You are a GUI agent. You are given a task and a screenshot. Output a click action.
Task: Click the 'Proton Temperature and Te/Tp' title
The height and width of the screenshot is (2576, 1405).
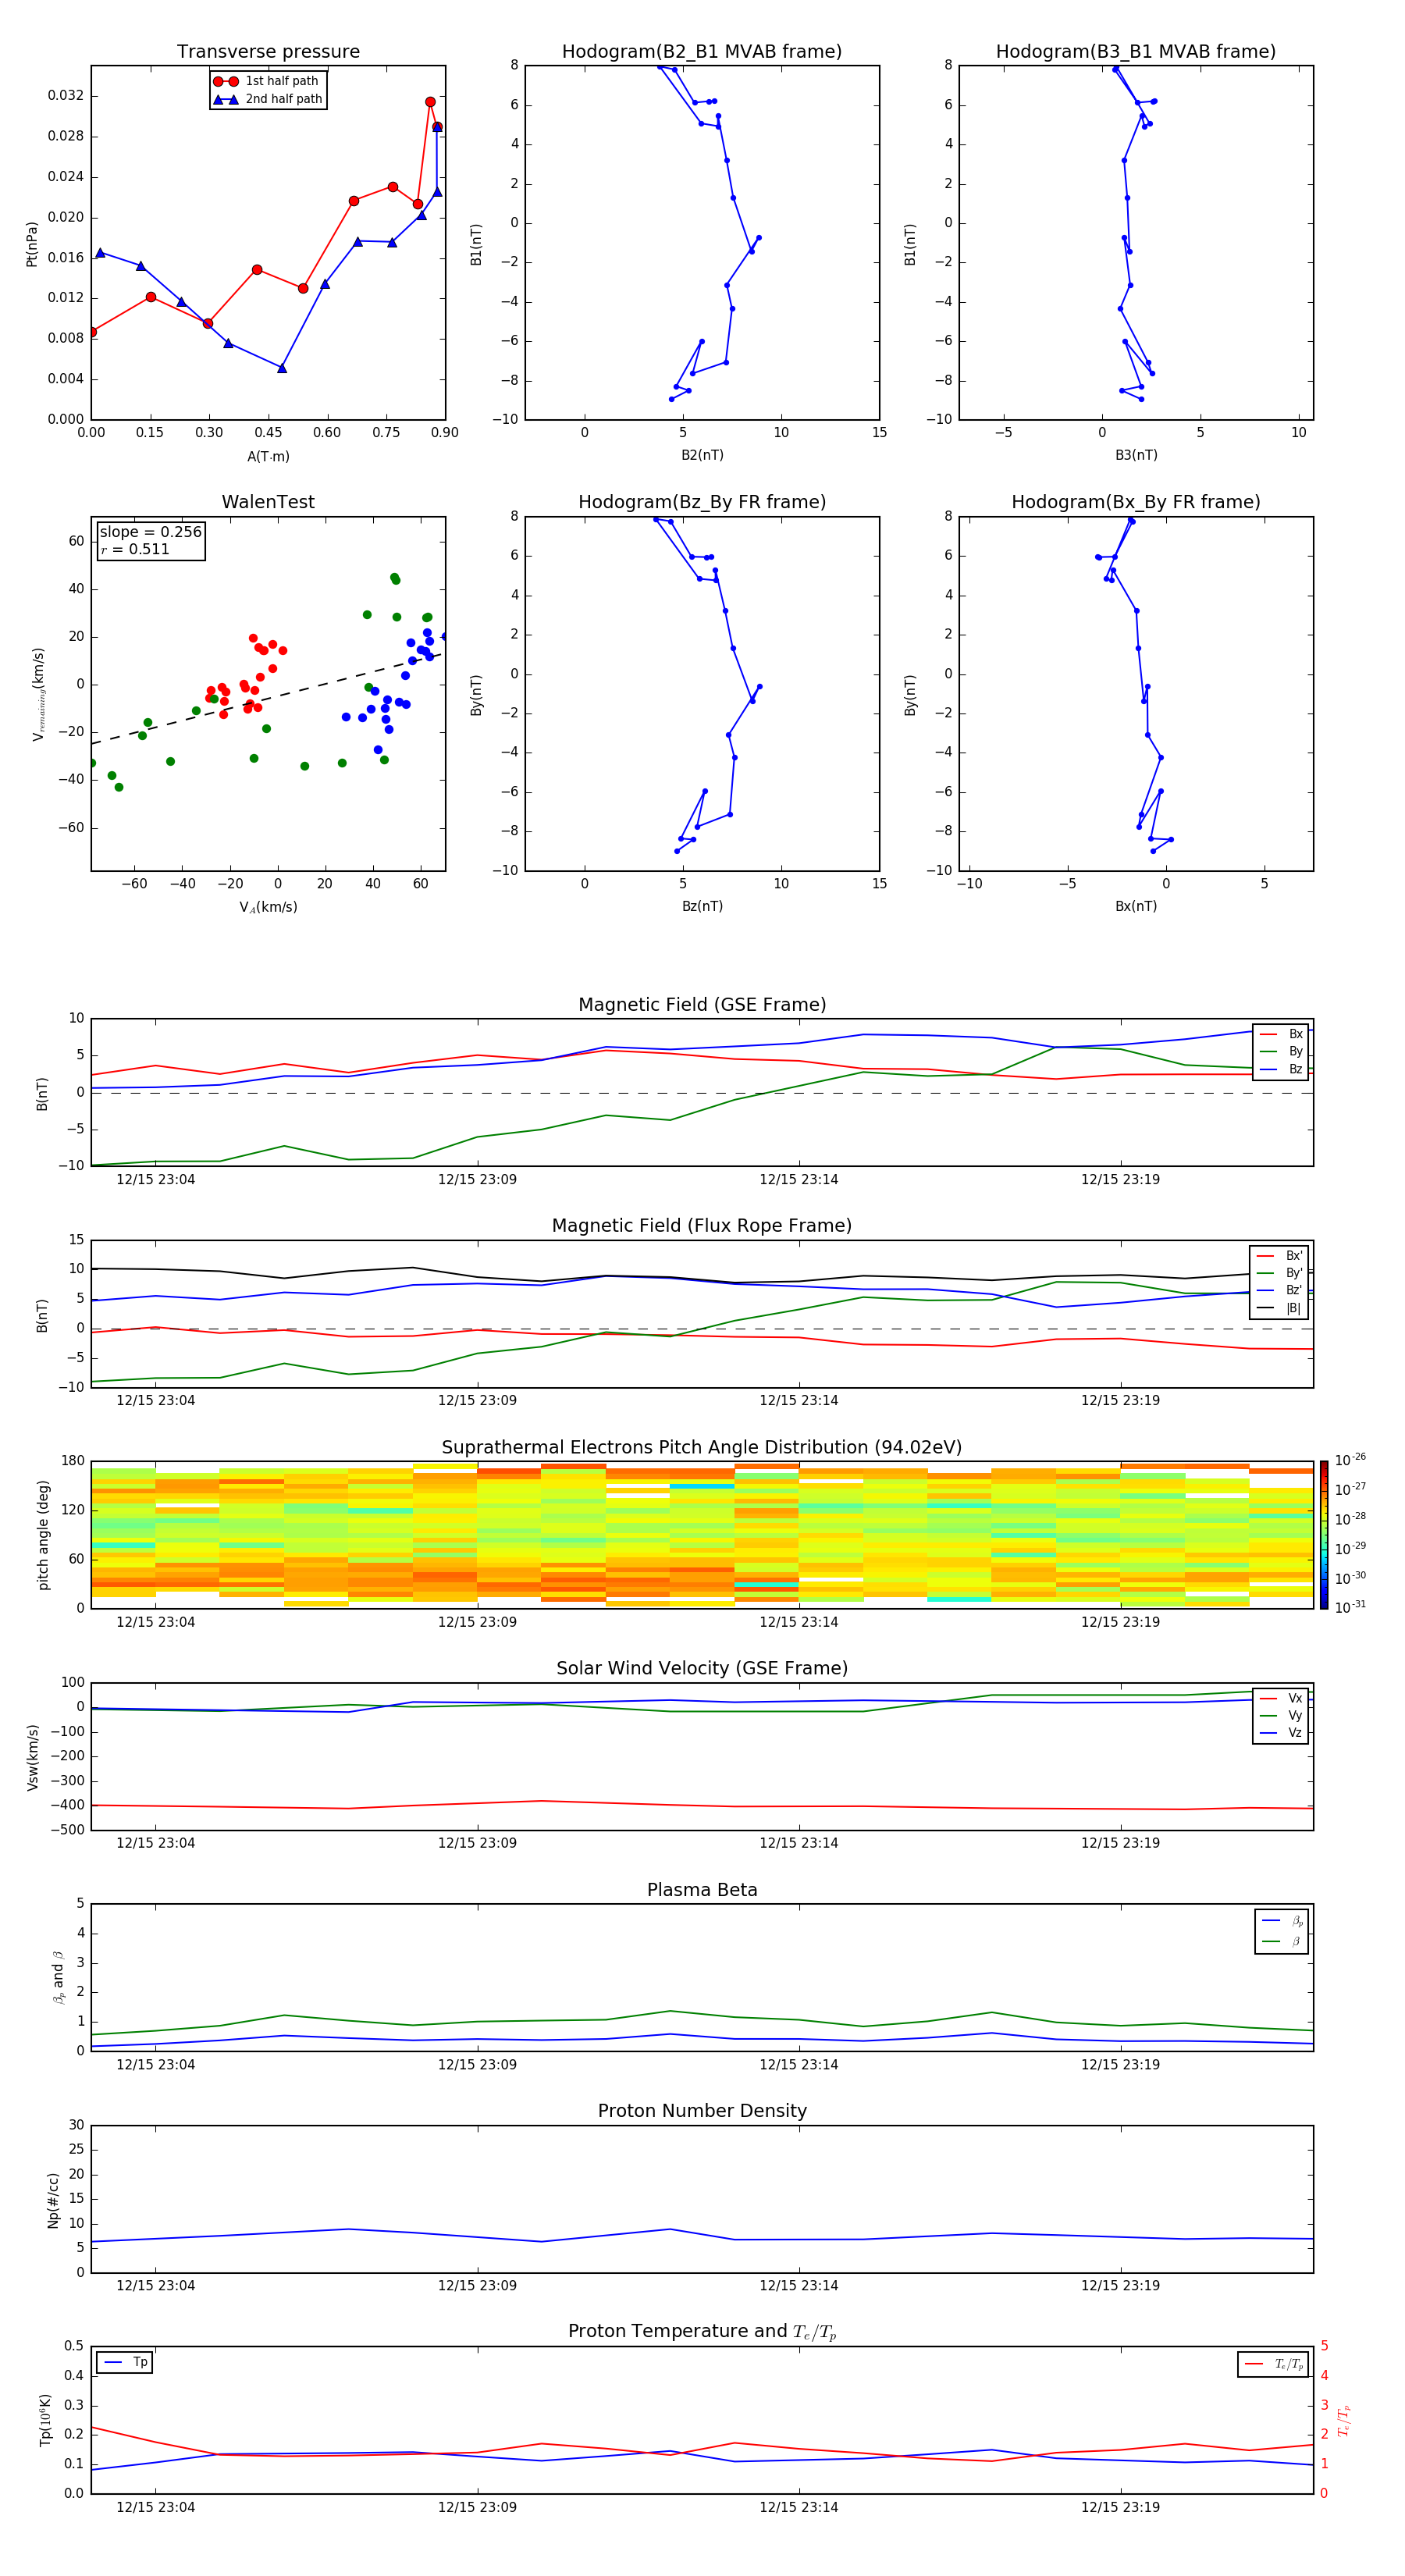click(x=702, y=2332)
